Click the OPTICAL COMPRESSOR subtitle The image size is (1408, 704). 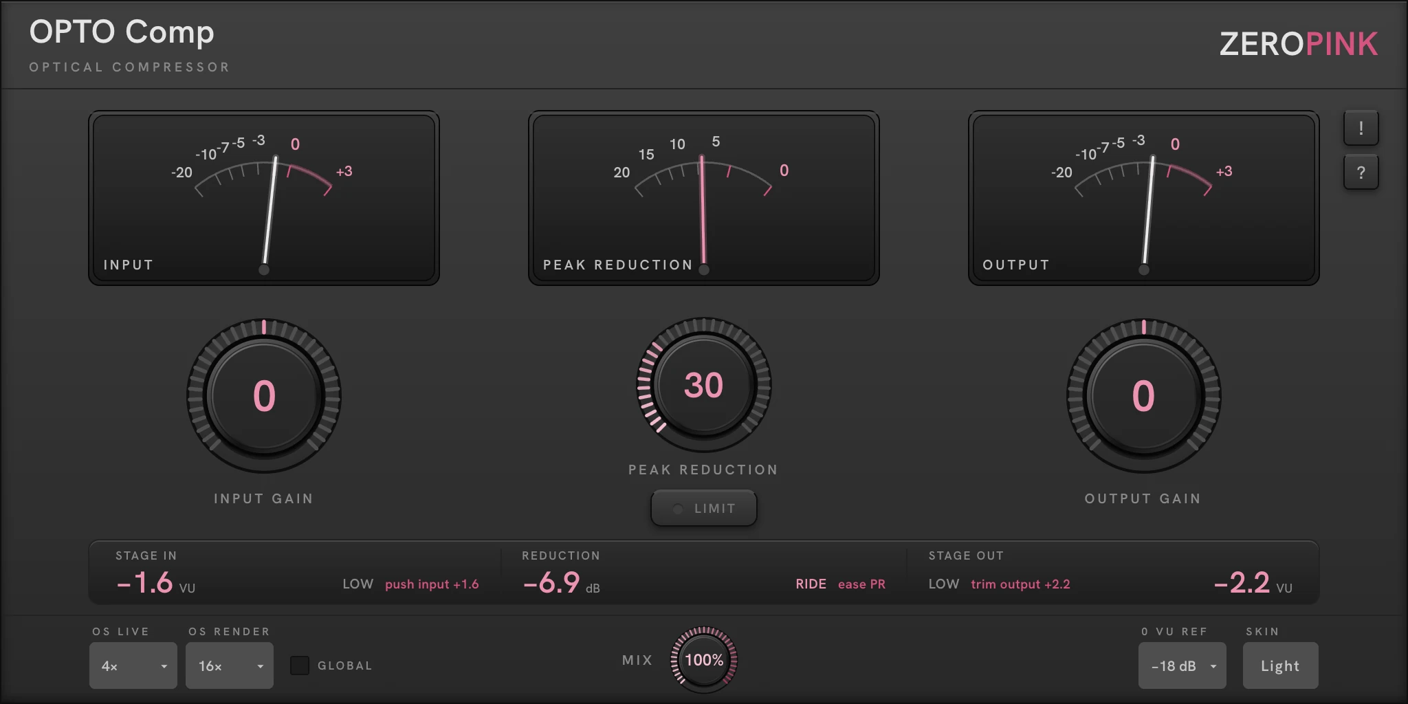click(x=129, y=67)
